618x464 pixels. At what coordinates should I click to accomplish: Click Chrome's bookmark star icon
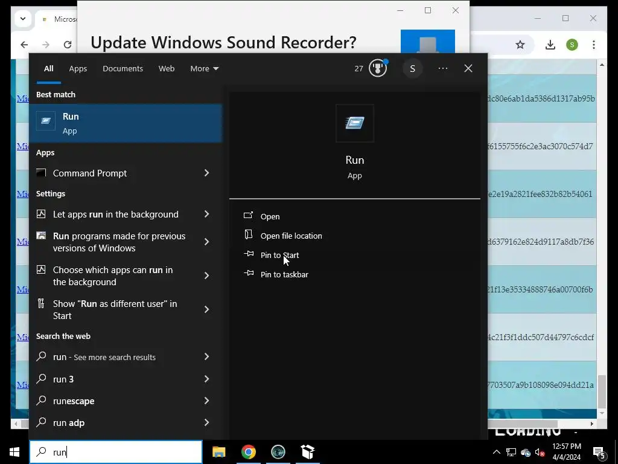pos(520,45)
